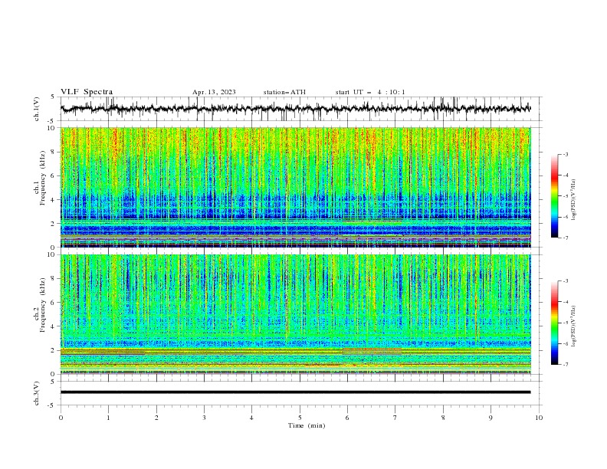The image size is (607, 469).
Task: Click the "2" kHz tick on ch.1 frequency axis
Action: (54, 223)
